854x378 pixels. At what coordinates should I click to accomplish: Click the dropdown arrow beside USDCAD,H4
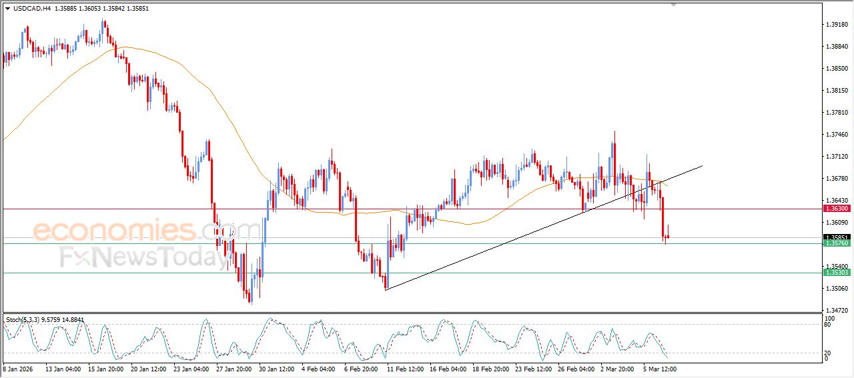[7, 9]
